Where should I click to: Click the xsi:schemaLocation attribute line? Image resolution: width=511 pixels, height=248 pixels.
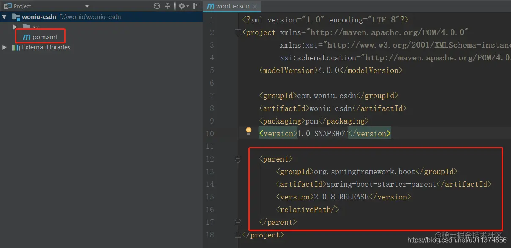point(395,58)
